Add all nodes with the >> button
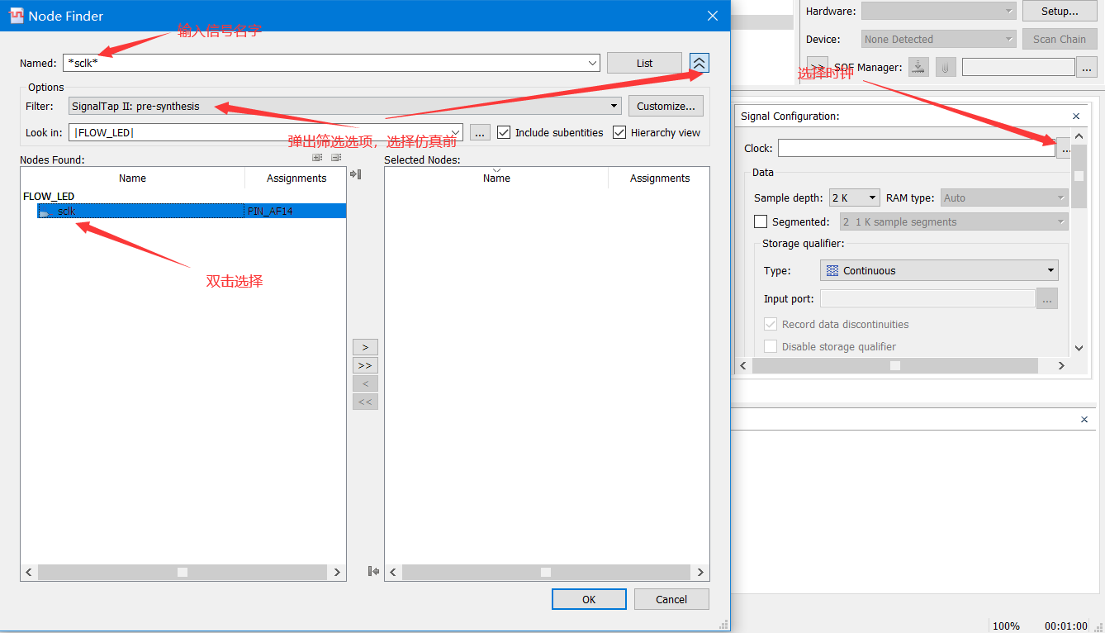Screen dimensions: 1105x633 click(x=365, y=365)
